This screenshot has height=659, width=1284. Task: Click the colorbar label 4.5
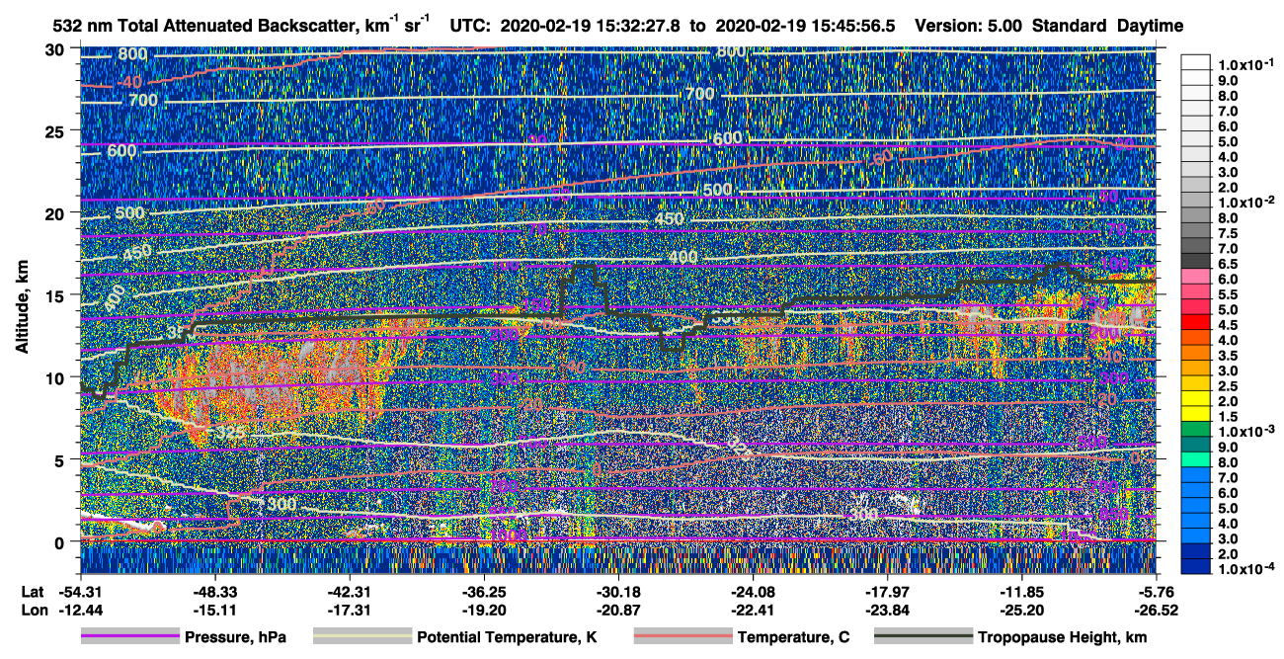point(1228,325)
